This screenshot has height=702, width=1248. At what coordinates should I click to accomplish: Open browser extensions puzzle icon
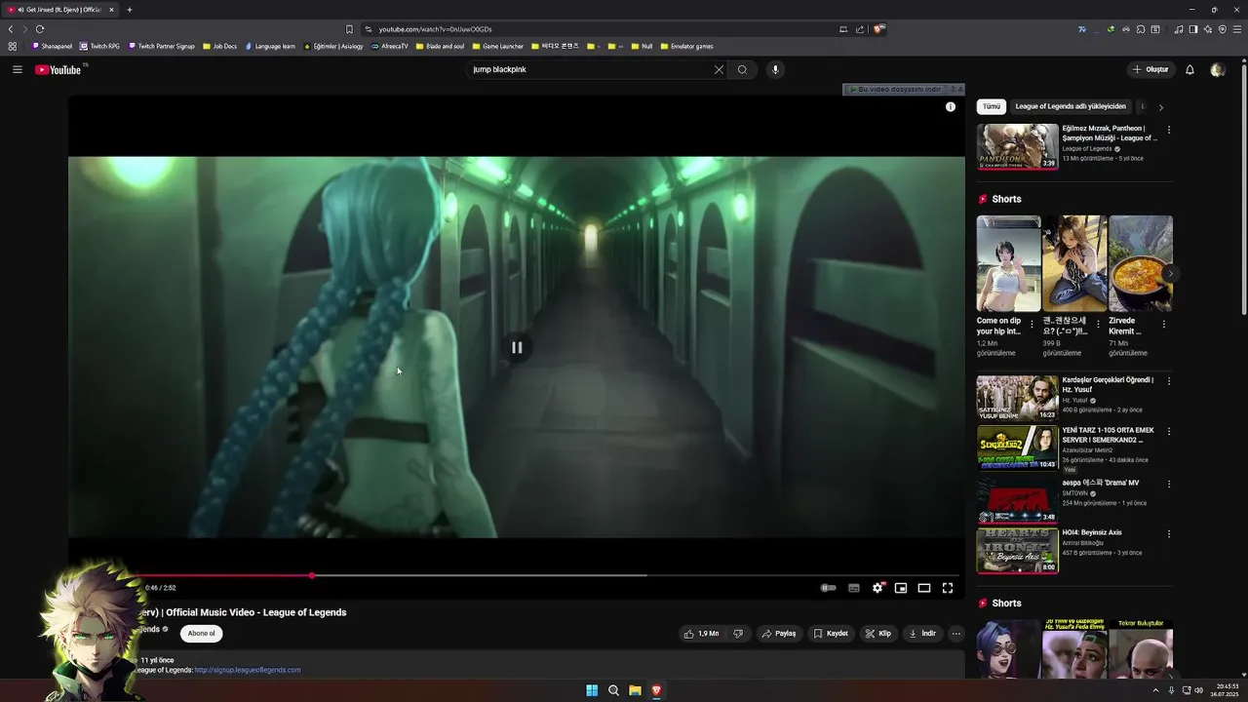(x=1141, y=29)
